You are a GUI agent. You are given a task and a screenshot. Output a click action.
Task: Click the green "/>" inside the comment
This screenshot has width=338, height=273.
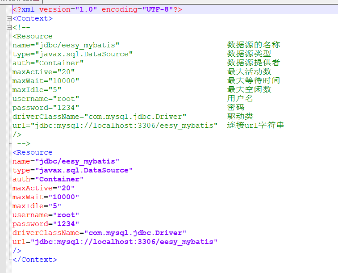click(17, 134)
